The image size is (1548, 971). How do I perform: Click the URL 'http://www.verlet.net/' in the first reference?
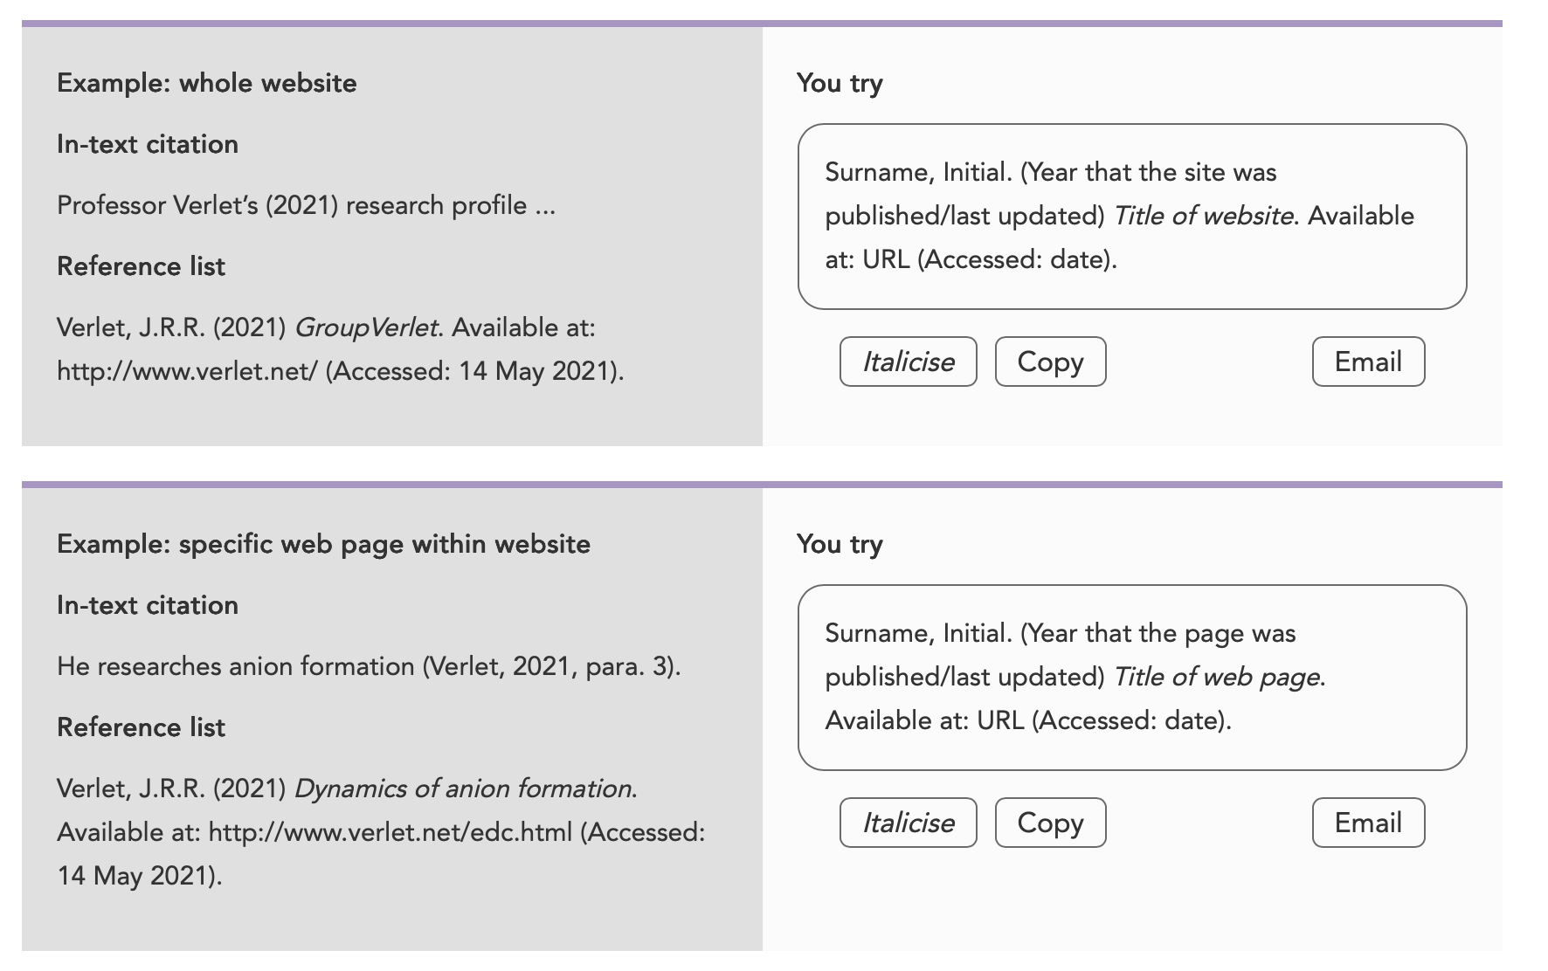coord(187,371)
